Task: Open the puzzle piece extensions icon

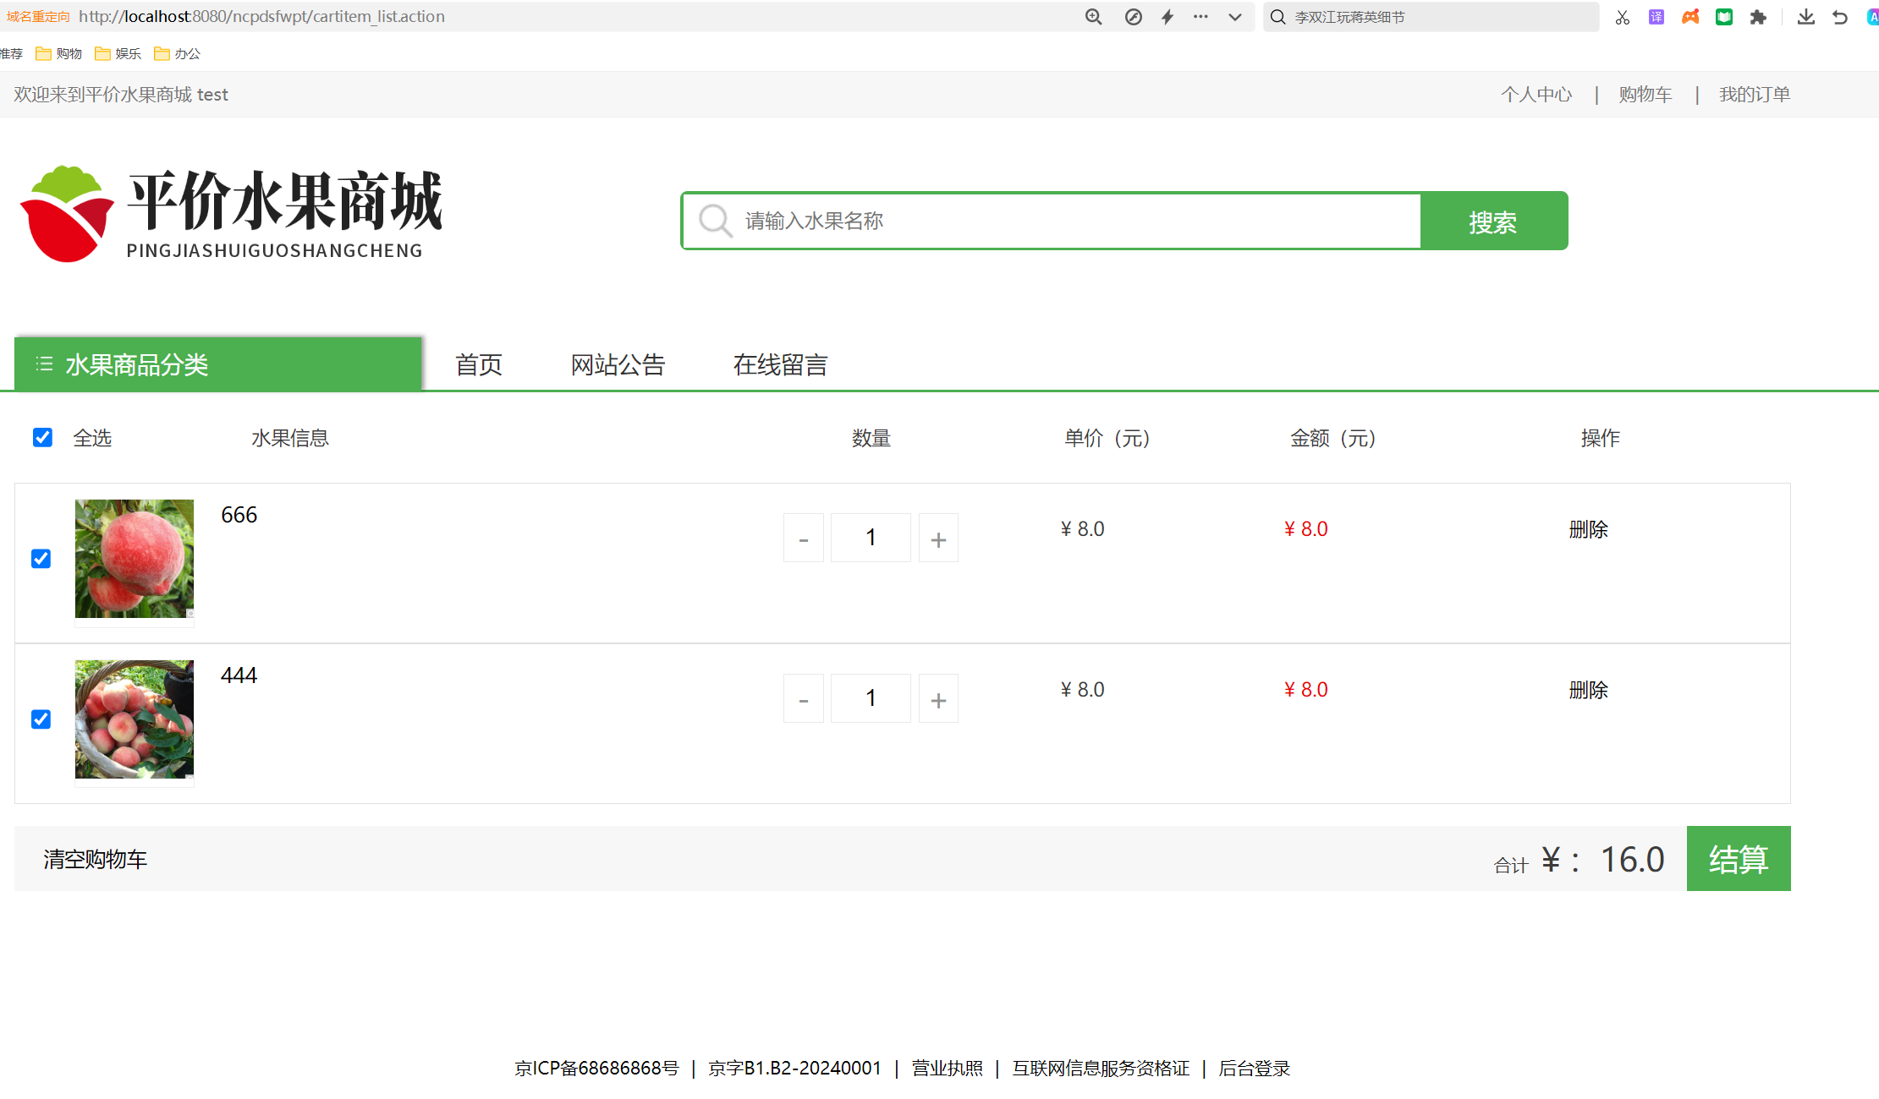Action: point(1758,17)
